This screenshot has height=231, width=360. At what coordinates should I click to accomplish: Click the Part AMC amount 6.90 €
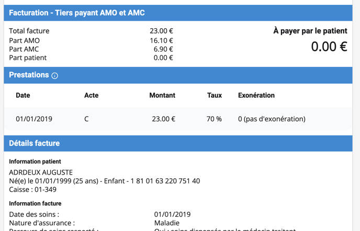tap(163, 49)
